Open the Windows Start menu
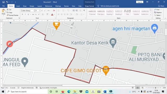167x94 pixels. coord(3,92)
